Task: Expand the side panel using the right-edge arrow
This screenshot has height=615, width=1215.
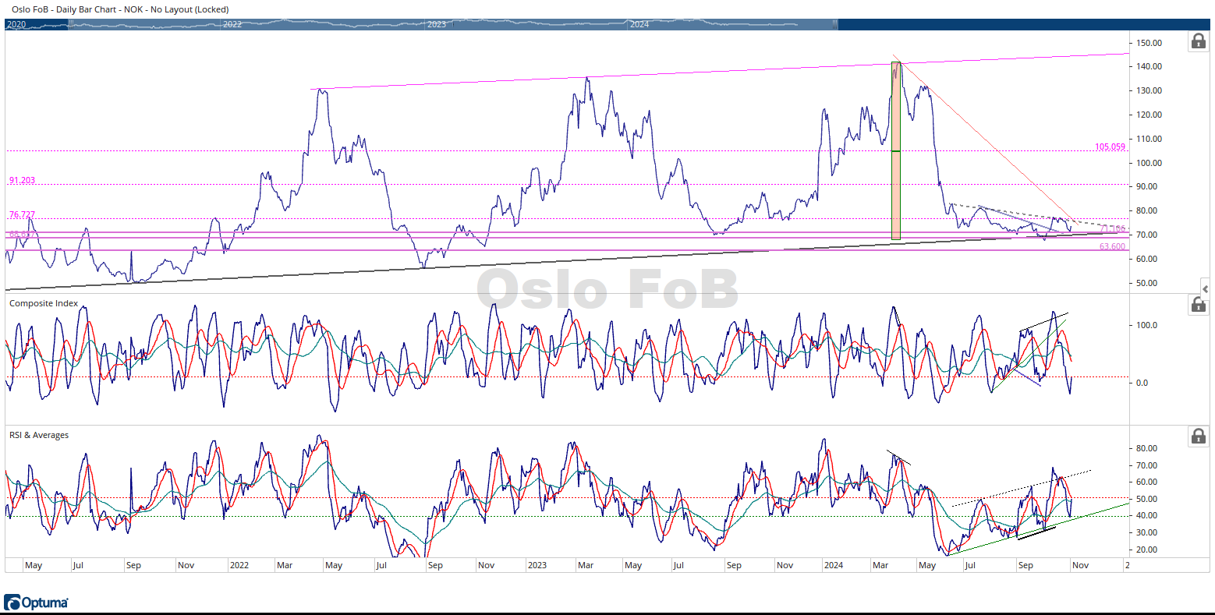Action: (x=1206, y=289)
